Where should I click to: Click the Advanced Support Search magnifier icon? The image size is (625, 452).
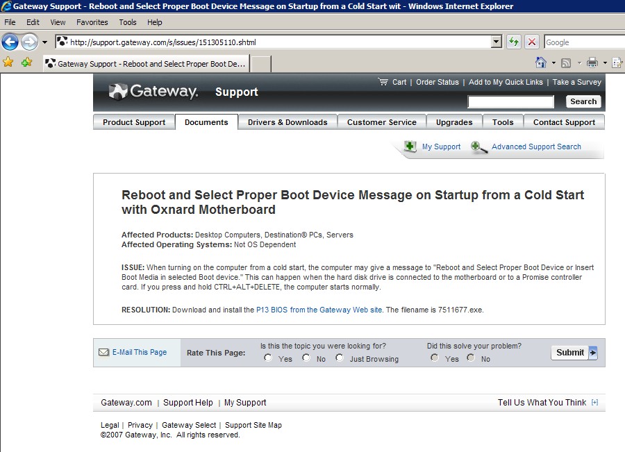[x=478, y=147]
